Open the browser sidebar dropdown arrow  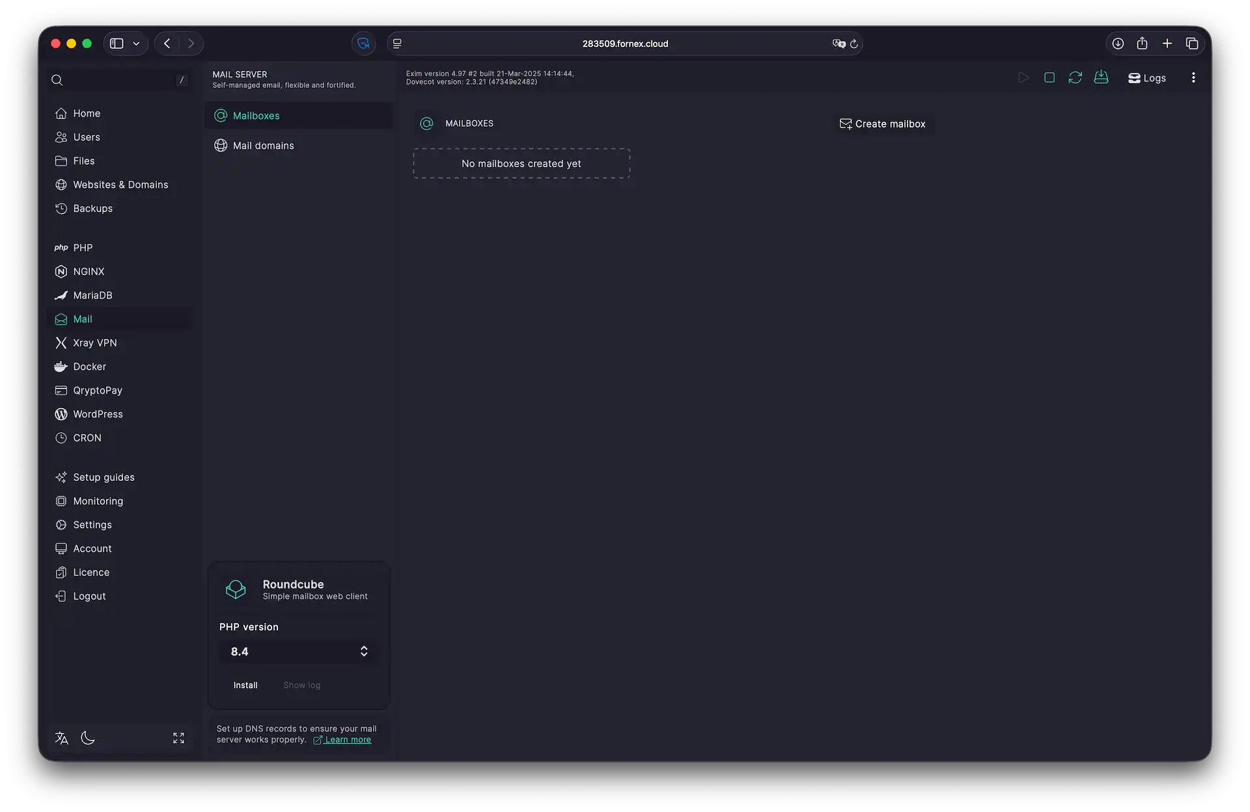(x=136, y=43)
